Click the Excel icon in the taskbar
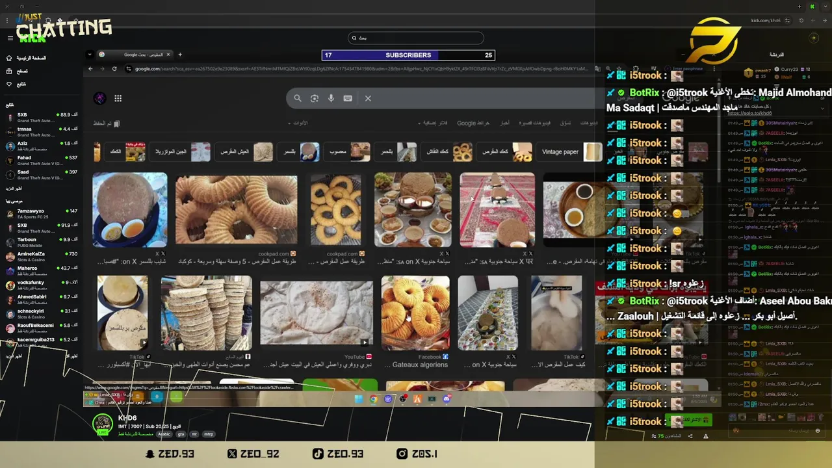The image size is (832, 468). pyautogui.click(x=432, y=399)
